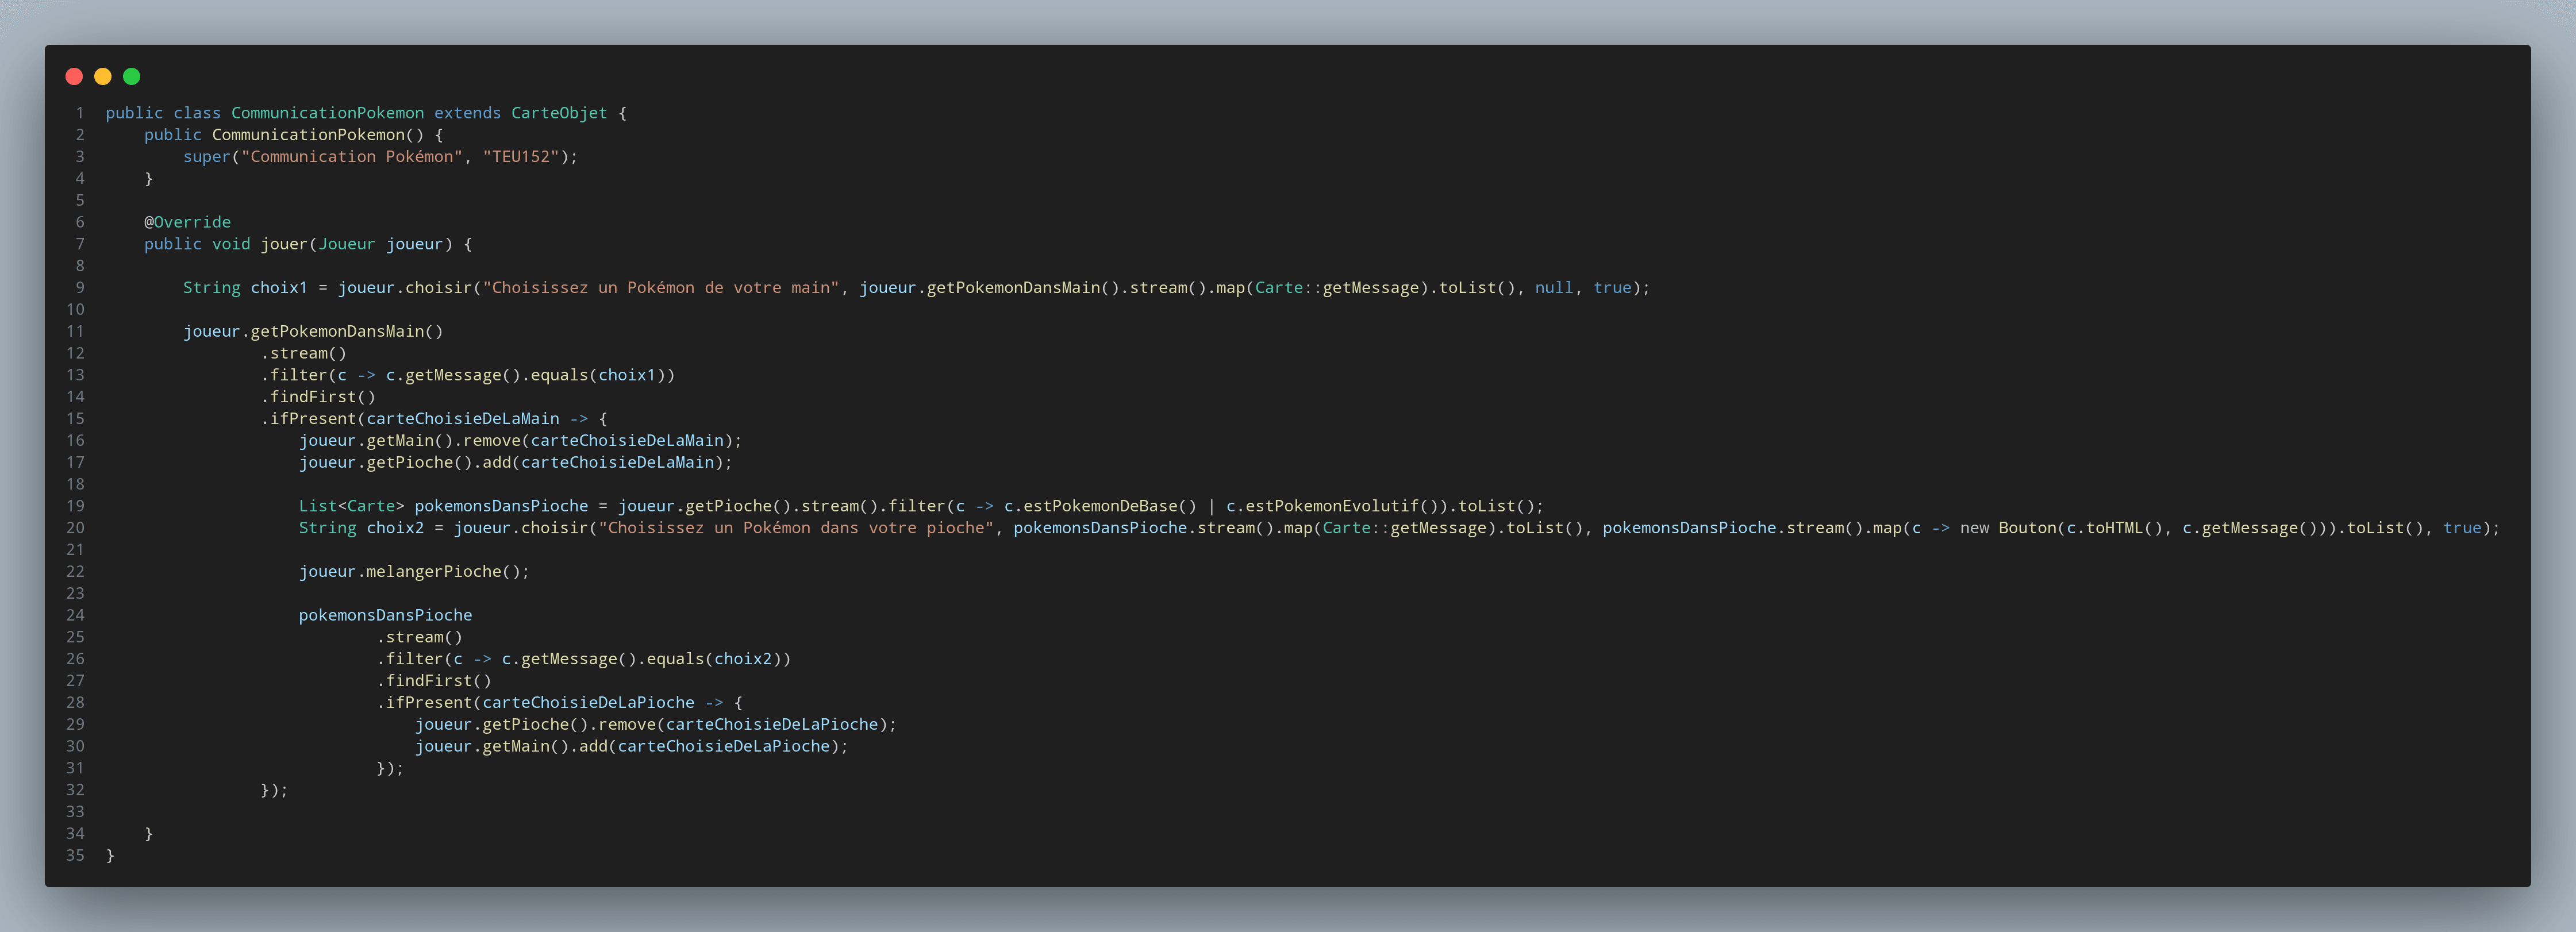Viewport: 2576px width, 932px height.
Task: Click carteChoisieDeLaPioche lambda parameter on line 28
Action: [588, 703]
